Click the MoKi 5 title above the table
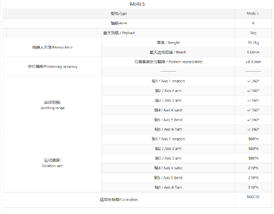The image size is (274, 214). click(137, 4)
